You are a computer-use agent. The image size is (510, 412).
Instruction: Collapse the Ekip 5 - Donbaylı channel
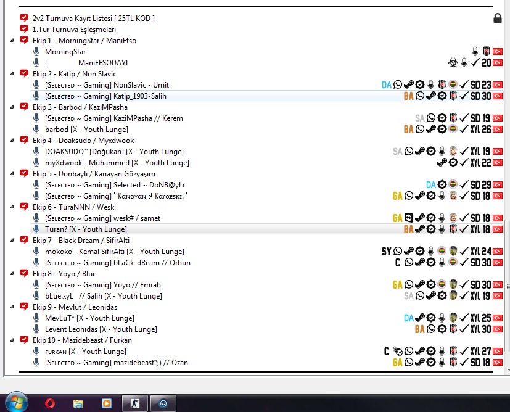12,174
